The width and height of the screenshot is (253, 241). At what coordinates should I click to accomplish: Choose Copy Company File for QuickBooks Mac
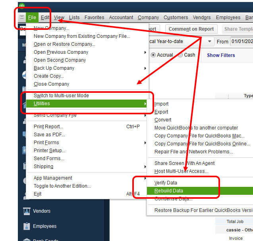point(200,136)
